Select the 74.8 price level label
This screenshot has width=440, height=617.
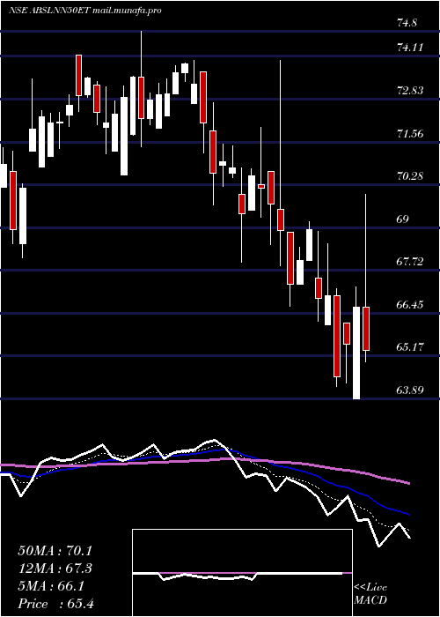tap(407, 23)
